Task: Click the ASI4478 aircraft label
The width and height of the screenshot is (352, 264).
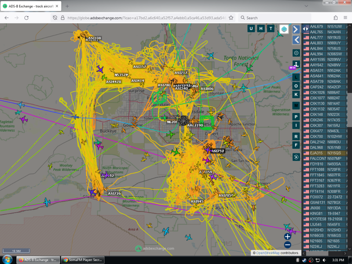Action: 113,82
